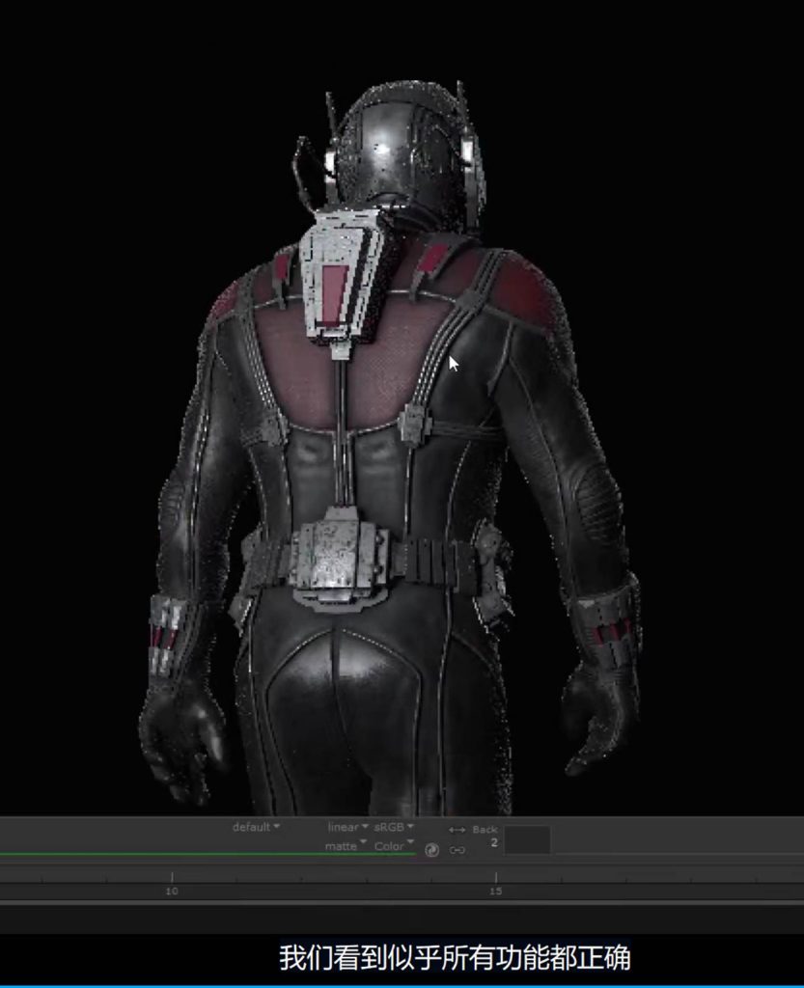Click the chain link icon
The image size is (804, 988).
pyautogui.click(x=457, y=850)
